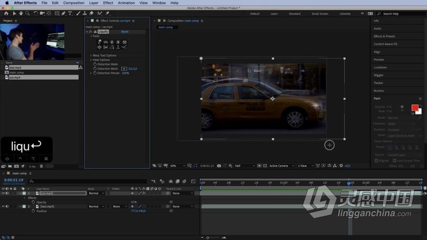Switch to the Learn workspace tab
Screen dimensions: 427x240
coord(274,14)
